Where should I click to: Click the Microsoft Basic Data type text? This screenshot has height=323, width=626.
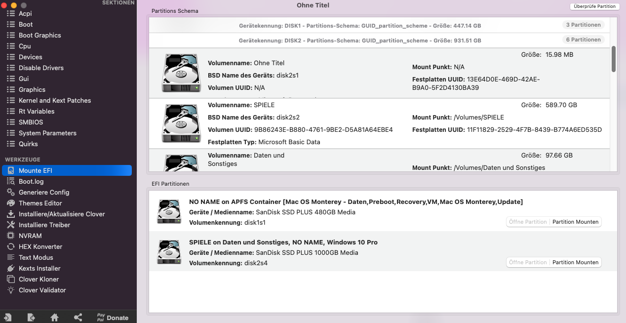[289, 142]
